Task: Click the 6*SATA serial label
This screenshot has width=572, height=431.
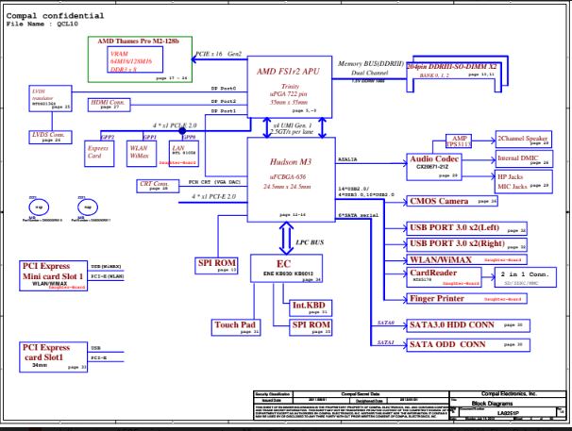Action: [x=359, y=215]
